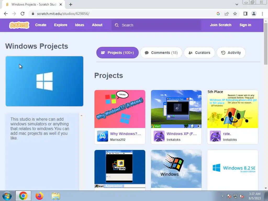Viewport: 268px width, 201px height.
Task: Open File Explorer from the taskbar
Action: click(x=56, y=196)
